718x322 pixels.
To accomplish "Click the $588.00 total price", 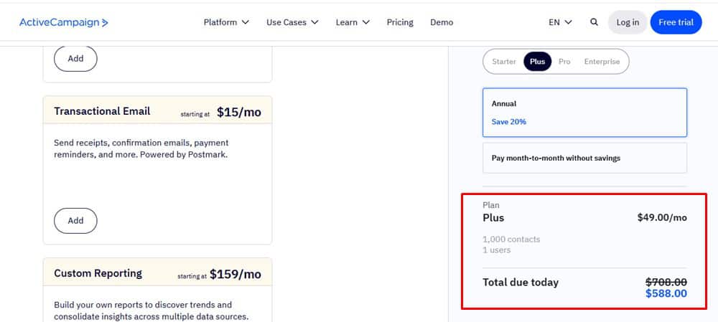I will point(666,293).
